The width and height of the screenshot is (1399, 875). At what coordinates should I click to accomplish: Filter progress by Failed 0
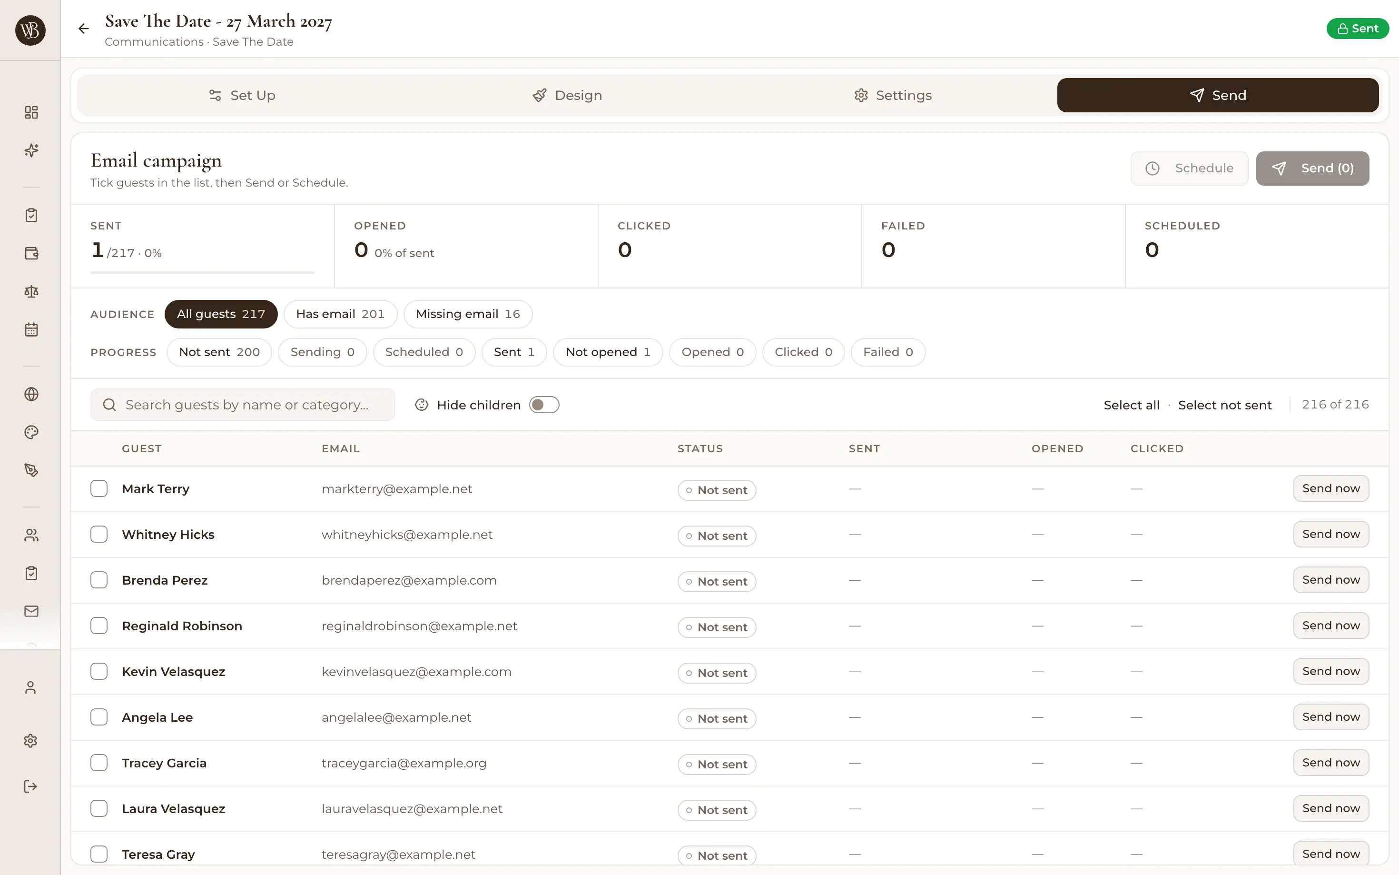tap(888, 352)
